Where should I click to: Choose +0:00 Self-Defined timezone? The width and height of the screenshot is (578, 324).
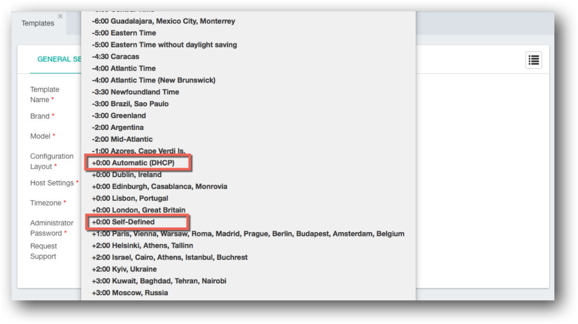pos(123,221)
